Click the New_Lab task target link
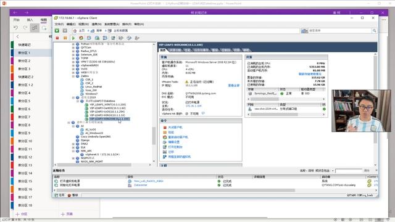395x222 pixels. tap(149, 181)
